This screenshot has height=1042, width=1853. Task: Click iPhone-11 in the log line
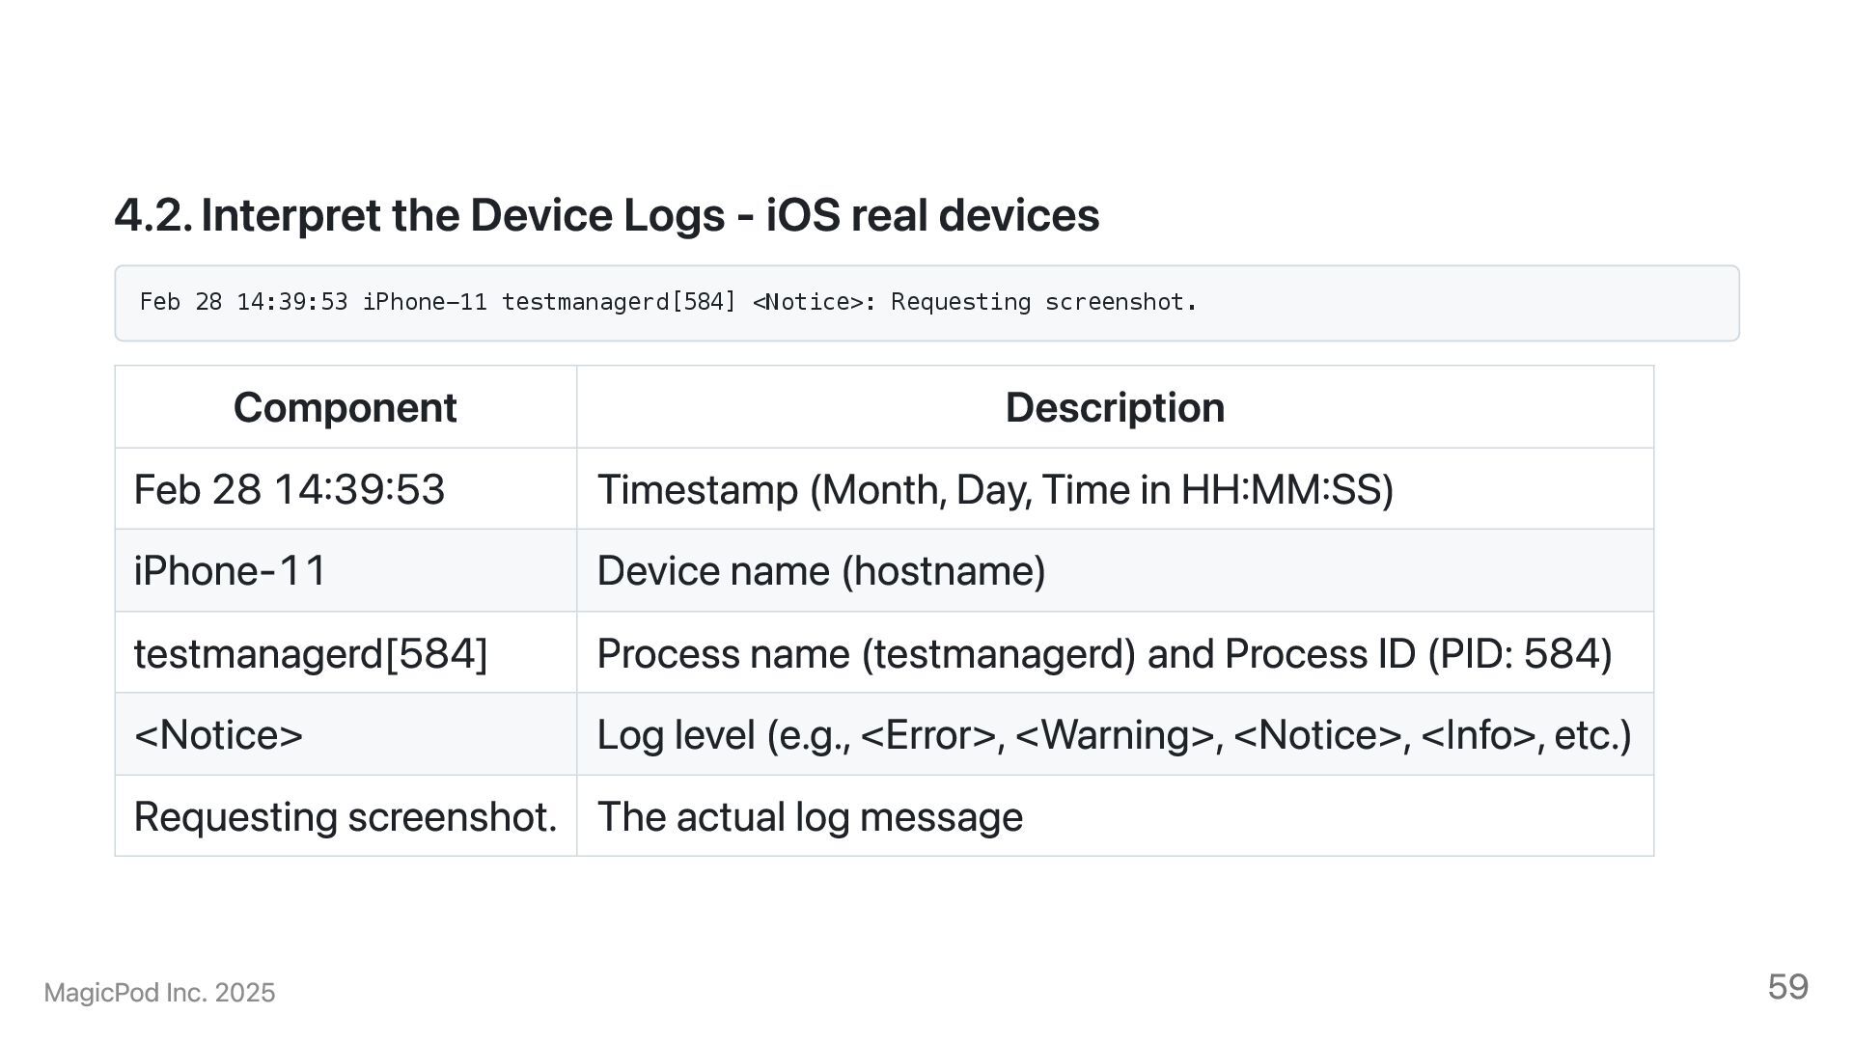coord(425,303)
